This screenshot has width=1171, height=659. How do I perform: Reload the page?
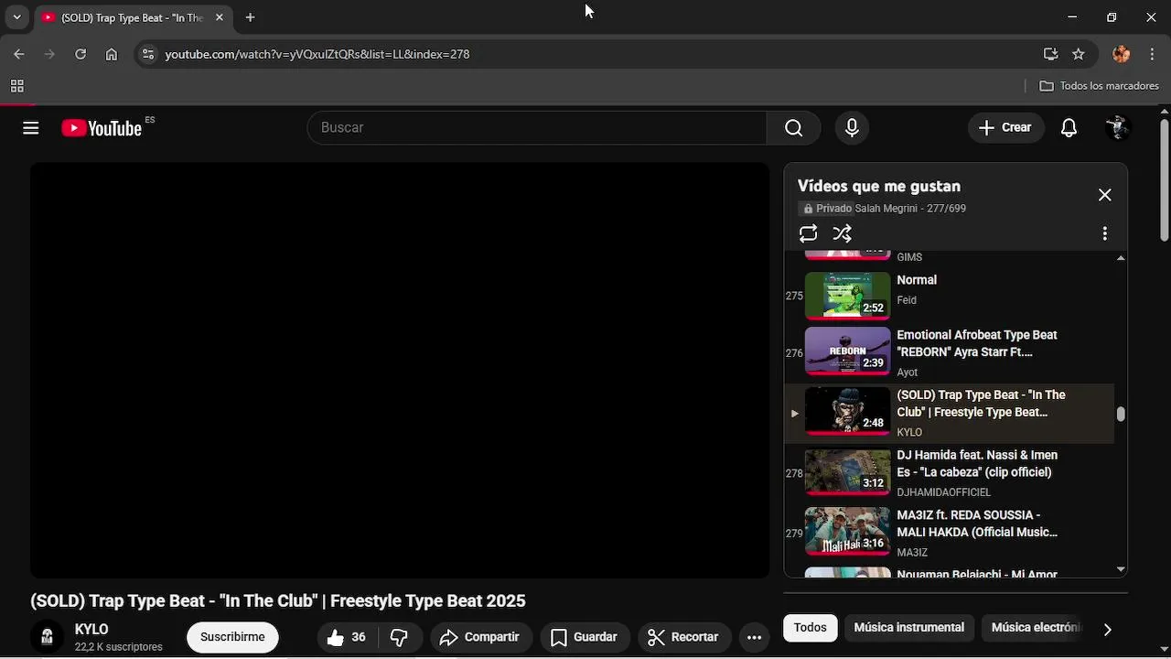coord(81,54)
